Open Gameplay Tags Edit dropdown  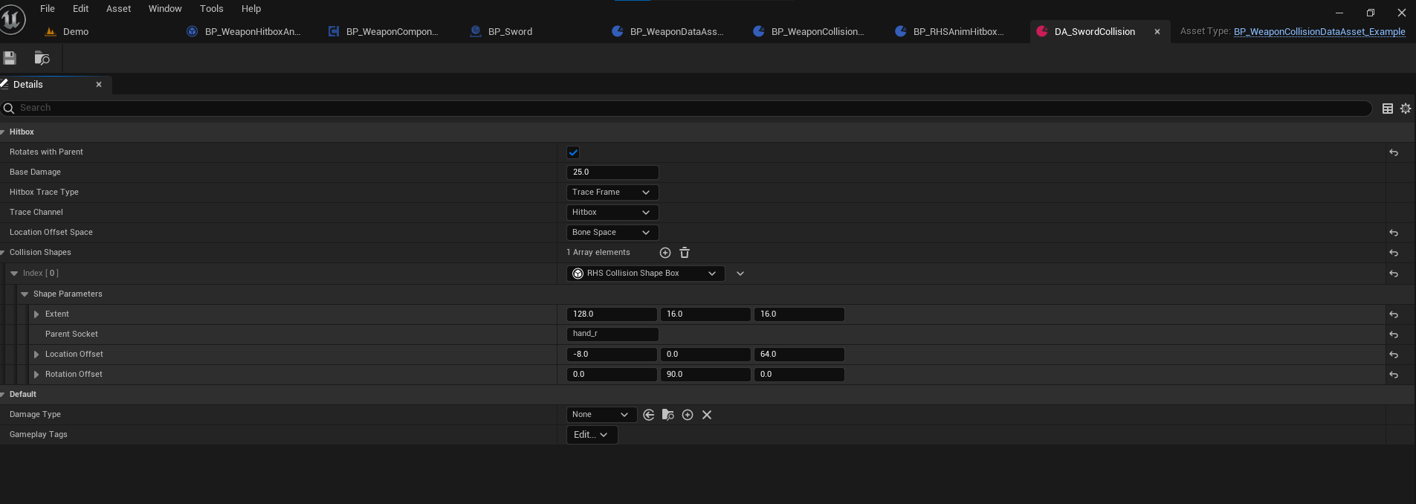pos(592,435)
